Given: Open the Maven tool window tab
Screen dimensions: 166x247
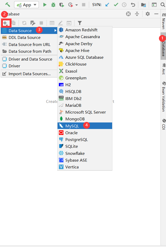Looking at the screenshot, I should pos(164,21).
